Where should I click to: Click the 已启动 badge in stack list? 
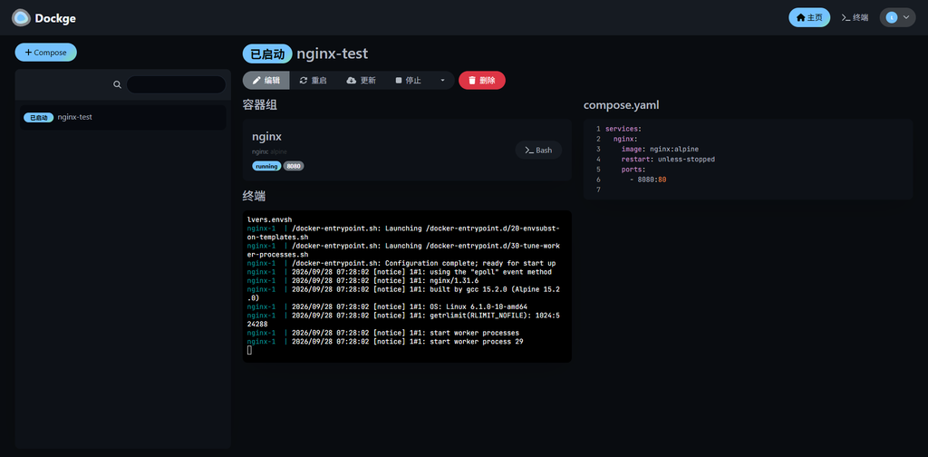pyautogui.click(x=38, y=118)
